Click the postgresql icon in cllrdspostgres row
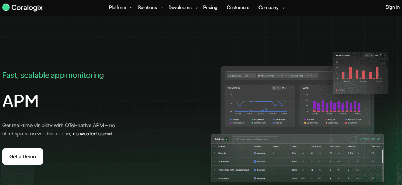Screen dimensions: 402x185 click(x=255, y=178)
